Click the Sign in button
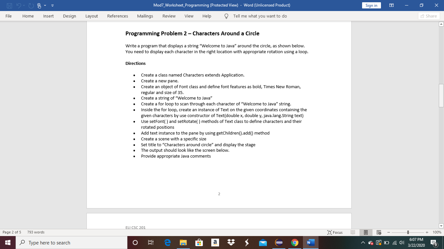This screenshot has width=444, height=249. 371,5
